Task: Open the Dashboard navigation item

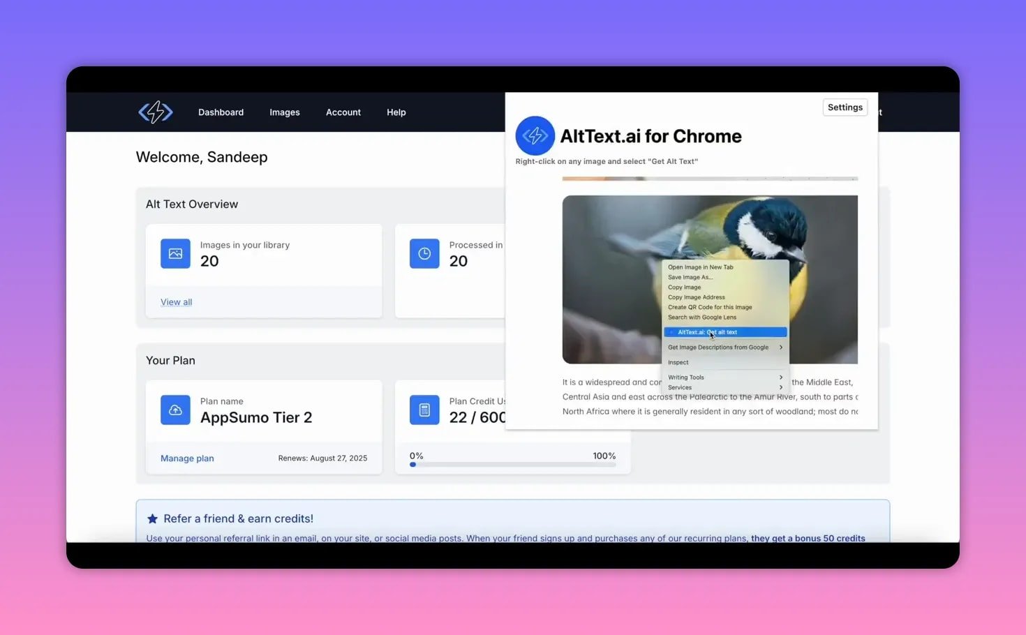Action: click(221, 112)
